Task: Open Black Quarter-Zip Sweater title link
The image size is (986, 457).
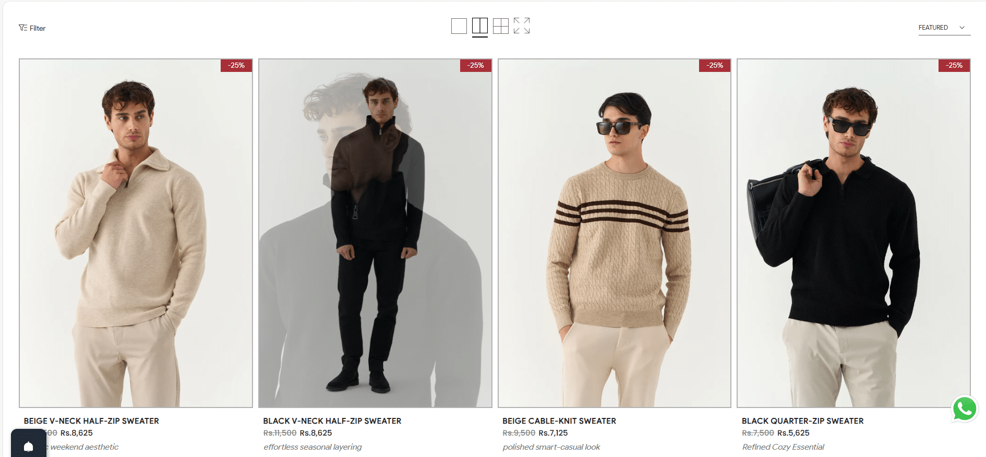Action: tap(803, 421)
